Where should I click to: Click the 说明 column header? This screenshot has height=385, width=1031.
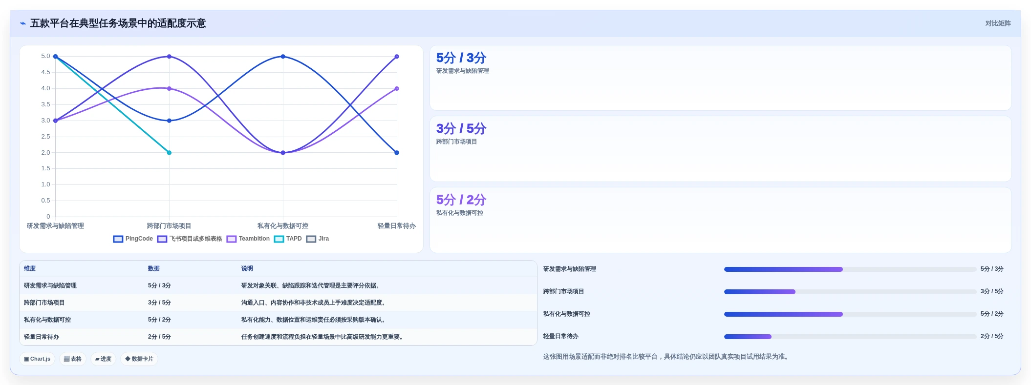247,268
